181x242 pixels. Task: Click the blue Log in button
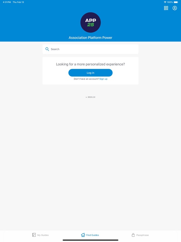pyautogui.click(x=90, y=73)
